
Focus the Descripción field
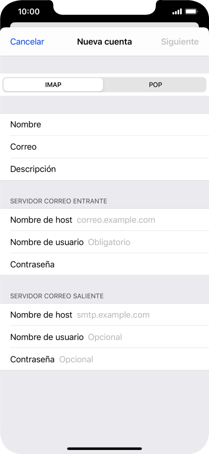click(104, 169)
